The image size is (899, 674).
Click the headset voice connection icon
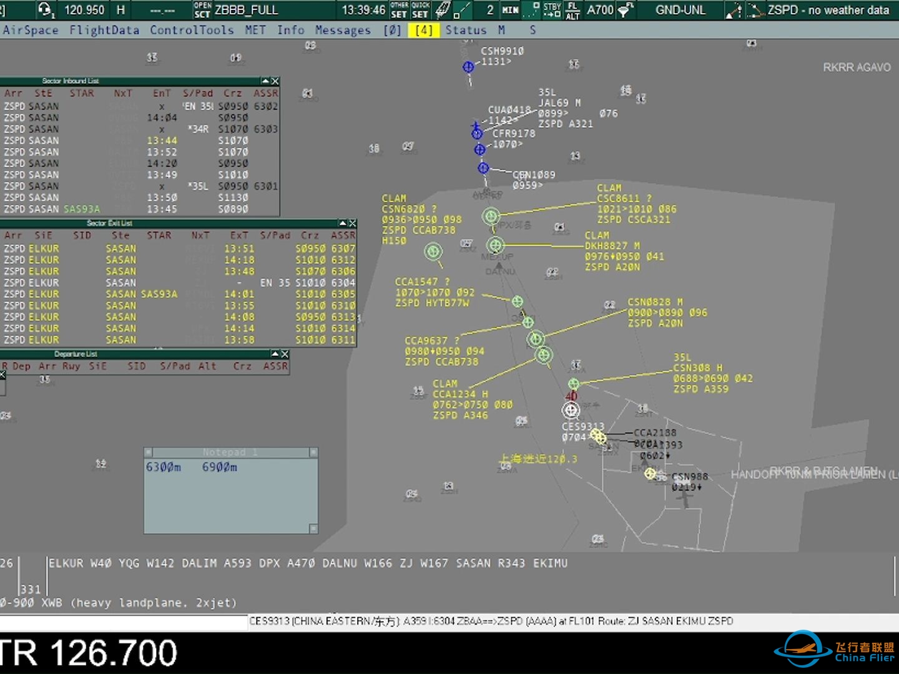[46, 9]
